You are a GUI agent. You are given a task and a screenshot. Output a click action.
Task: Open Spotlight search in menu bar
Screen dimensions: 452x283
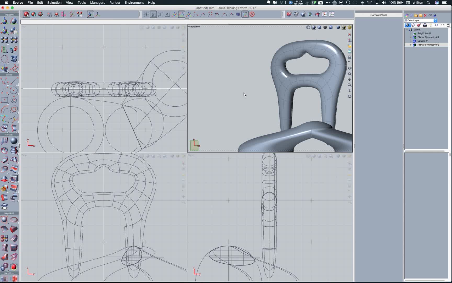(428, 3)
